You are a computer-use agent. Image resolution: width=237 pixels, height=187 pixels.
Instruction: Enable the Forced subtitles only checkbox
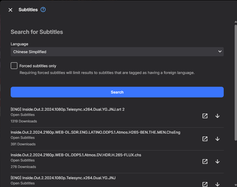coord(14,66)
